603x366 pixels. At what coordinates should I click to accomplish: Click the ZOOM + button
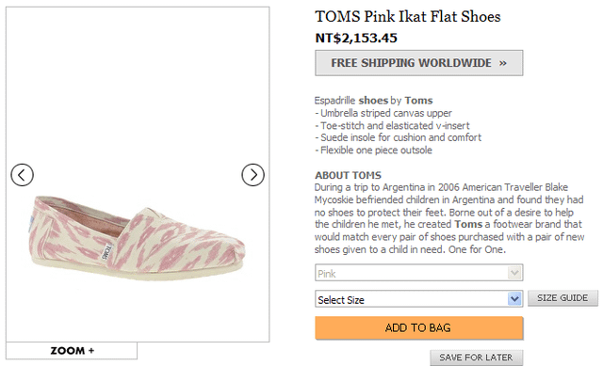72,351
